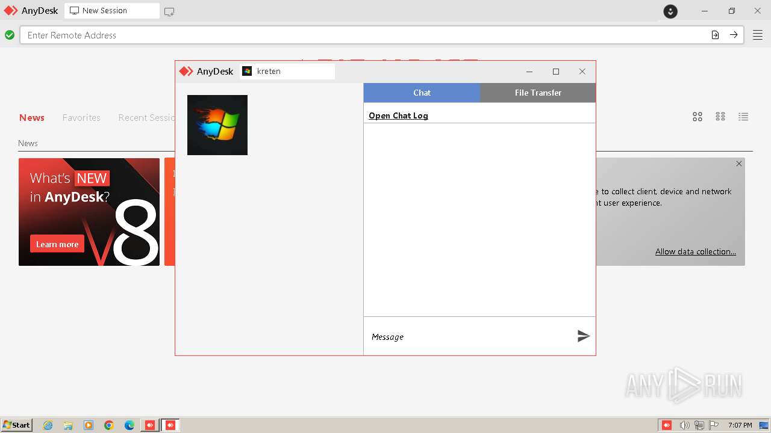Focus the Message input field
The image size is (771, 433).
click(470, 337)
